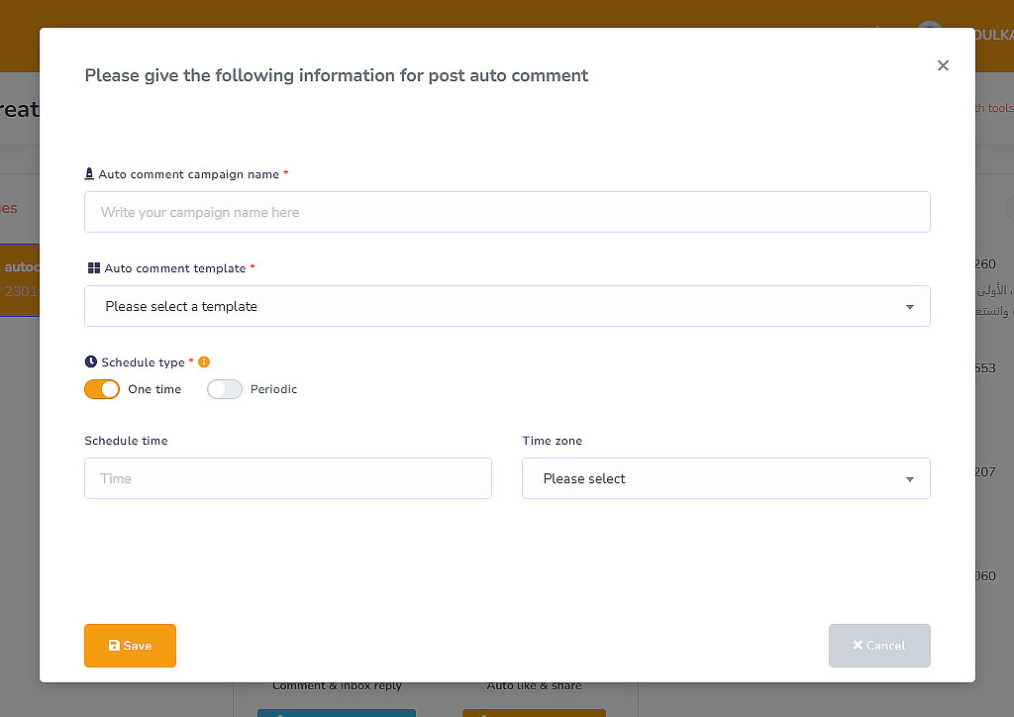Image resolution: width=1014 pixels, height=717 pixels.
Task: Close the auto comment dialog with X
Action: pos(943,65)
